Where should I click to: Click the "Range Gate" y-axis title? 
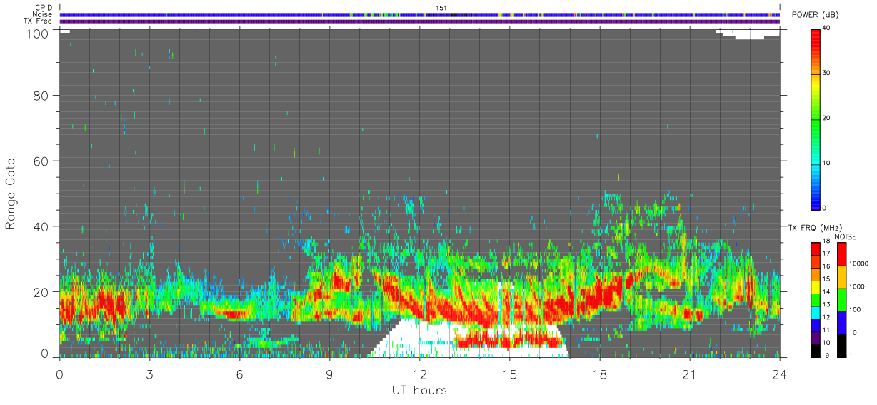(x=11, y=192)
